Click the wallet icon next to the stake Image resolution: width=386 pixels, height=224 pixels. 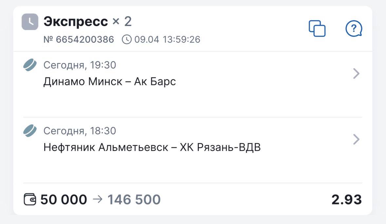30,199
